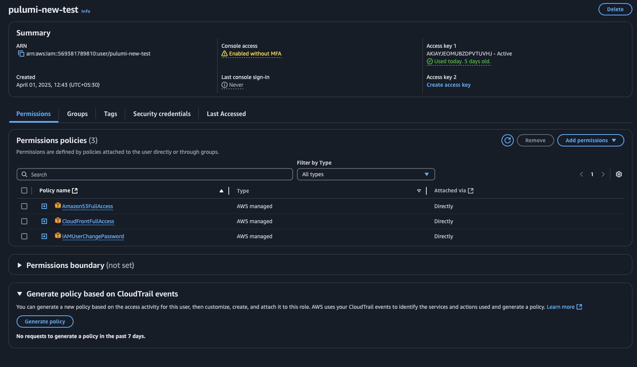Sort by Type column arrow
The image size is (637, 367).
click(419, 191)
